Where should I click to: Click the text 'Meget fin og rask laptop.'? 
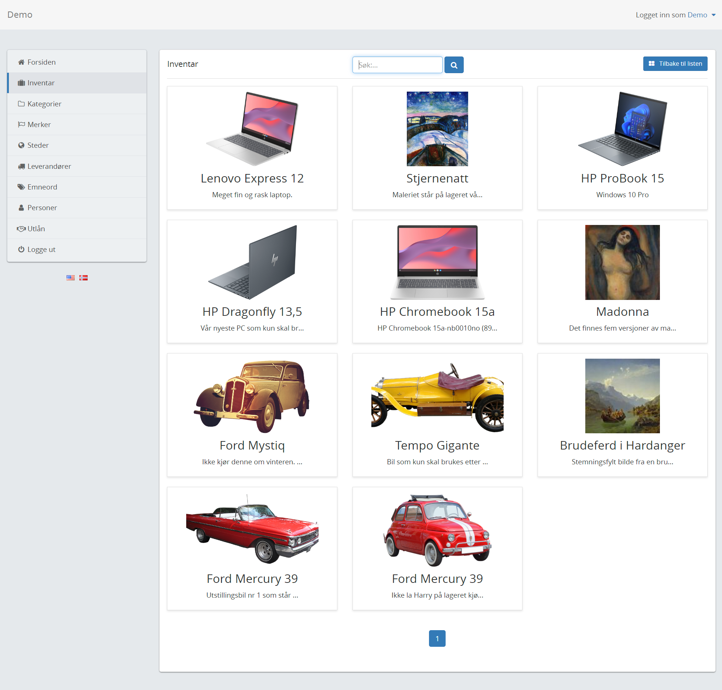pos(252,195)
